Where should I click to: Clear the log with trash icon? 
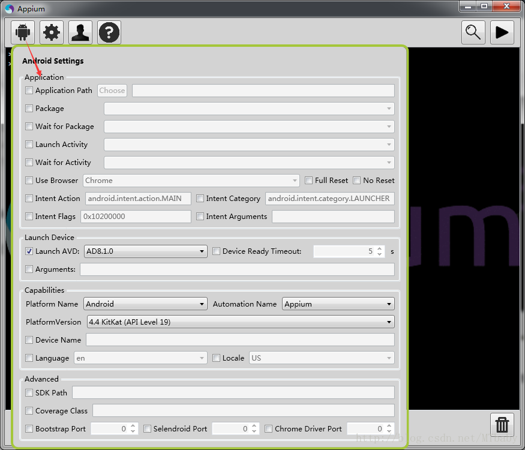point(502,425)
